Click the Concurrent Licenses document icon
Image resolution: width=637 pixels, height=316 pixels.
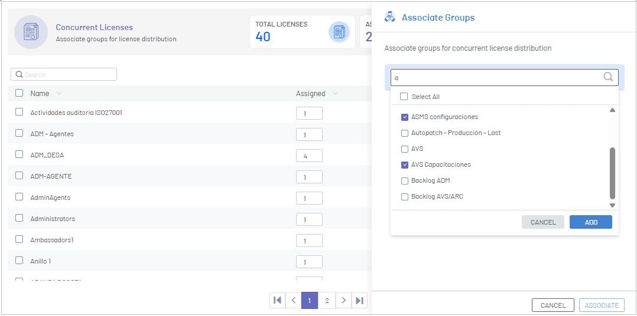pyautogui.click(x=31, y=32)
